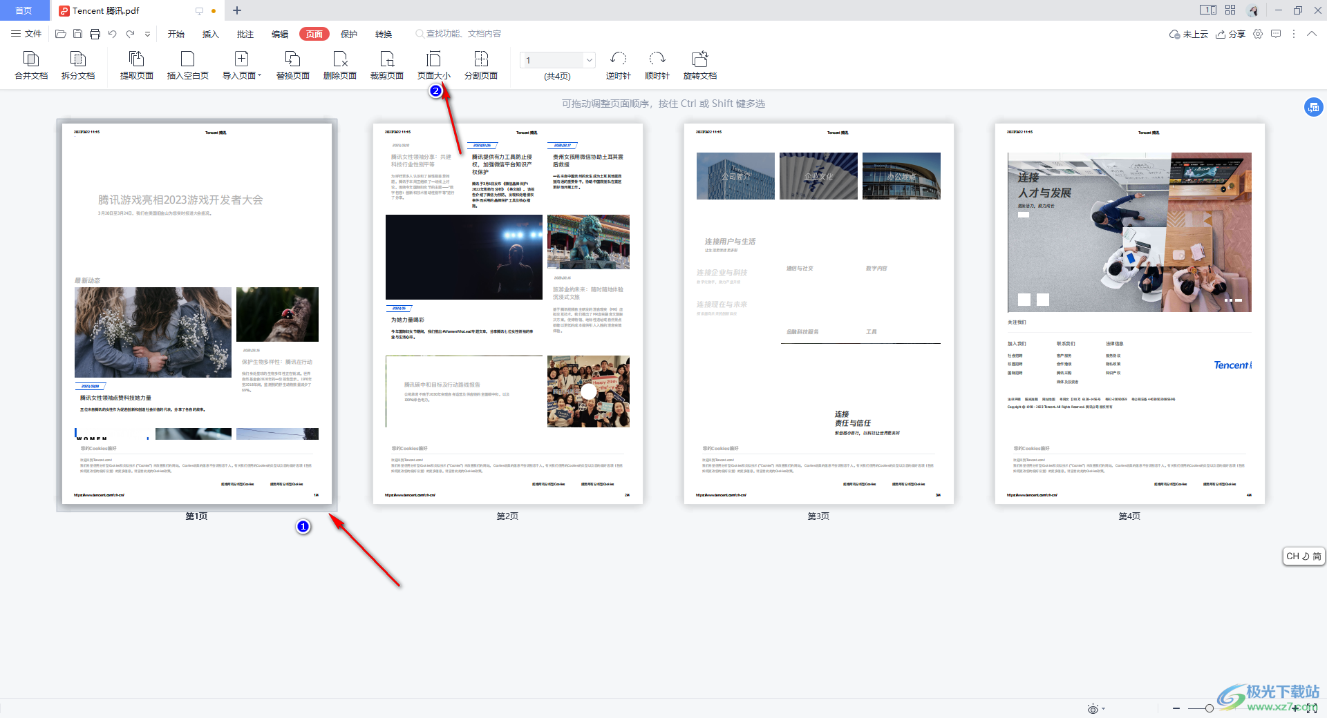1327x718 pixels.
Task: Click the redo arrow icon
Action: coord(130,34)
